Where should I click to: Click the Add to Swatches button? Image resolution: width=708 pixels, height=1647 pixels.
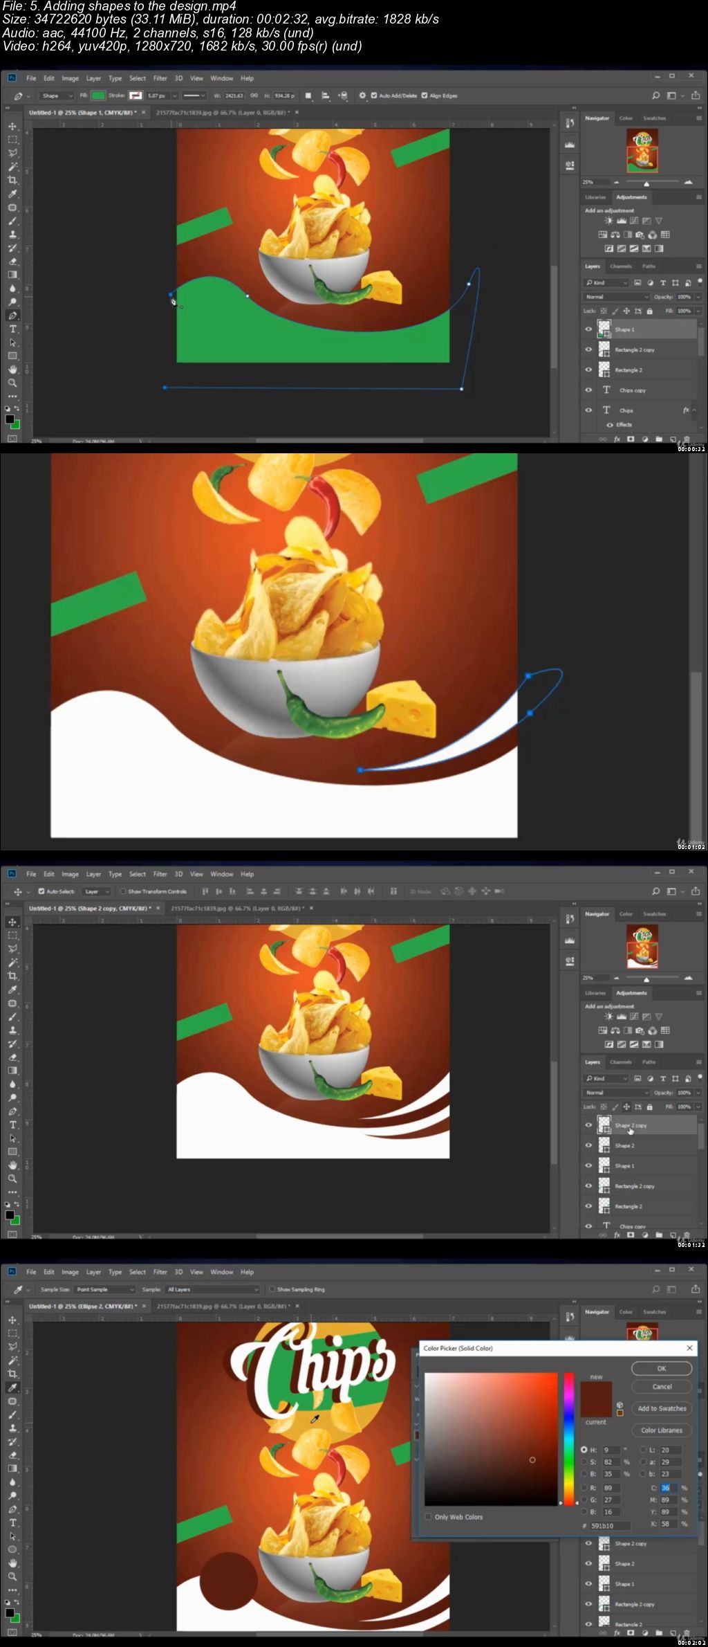tap(662, 1408)
